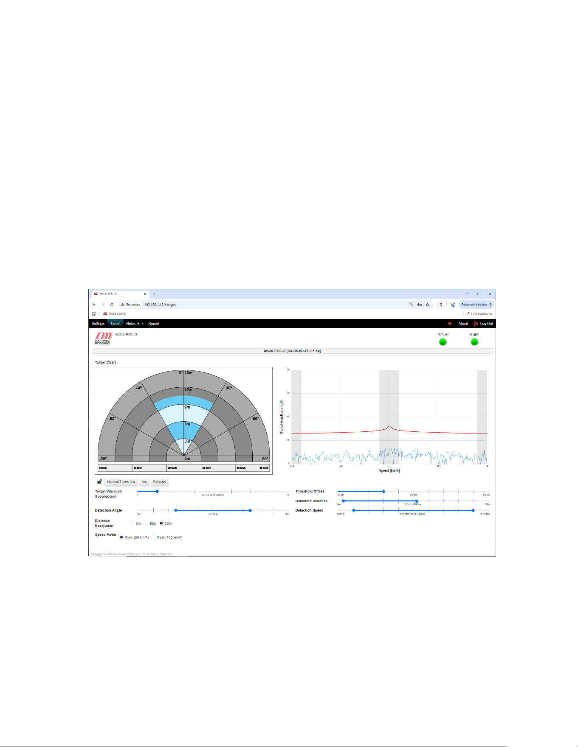Expand the Network dropdown menu
Viewport: 578px width, 747px height.
135,324
